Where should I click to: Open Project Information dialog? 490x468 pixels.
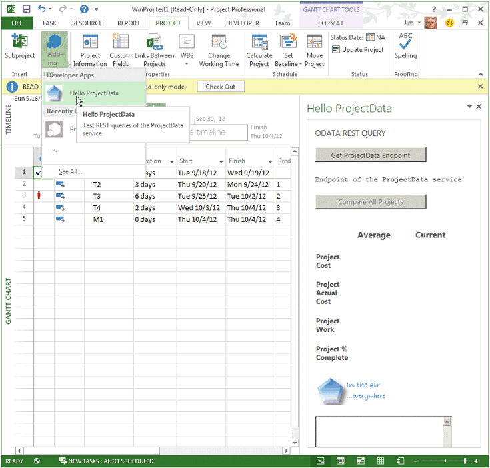click(90, 43)
